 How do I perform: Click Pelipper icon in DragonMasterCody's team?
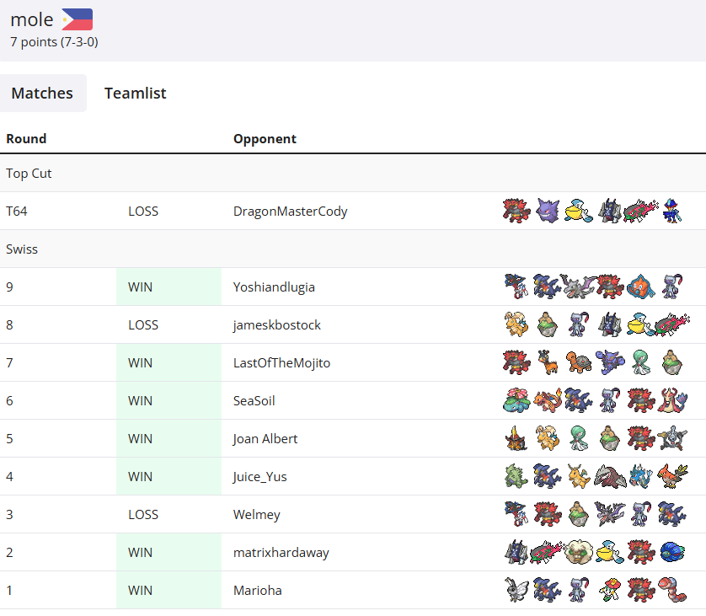click(579, 211)
